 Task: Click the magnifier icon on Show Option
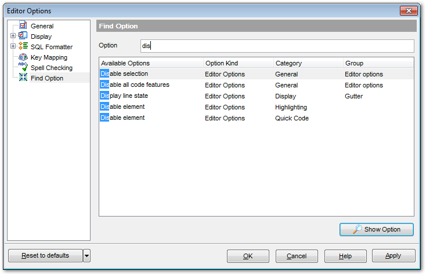[358, 229]
